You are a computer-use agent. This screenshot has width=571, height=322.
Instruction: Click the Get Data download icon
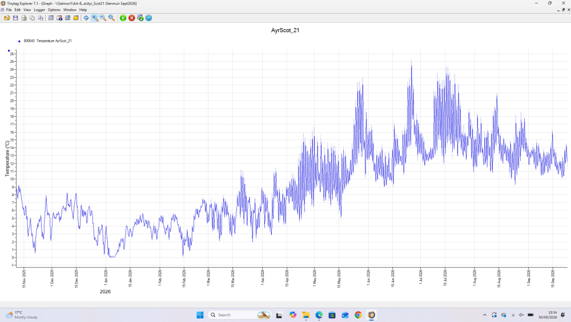click(140, 18)
